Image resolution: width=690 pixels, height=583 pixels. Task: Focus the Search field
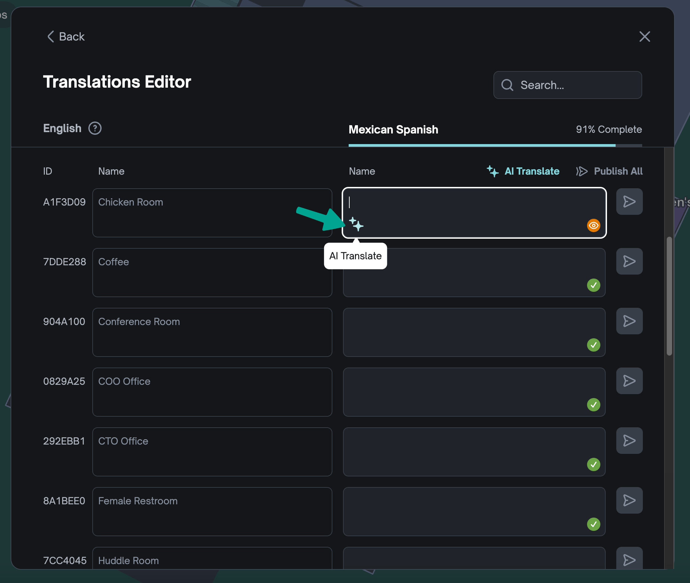coord(567,85)
